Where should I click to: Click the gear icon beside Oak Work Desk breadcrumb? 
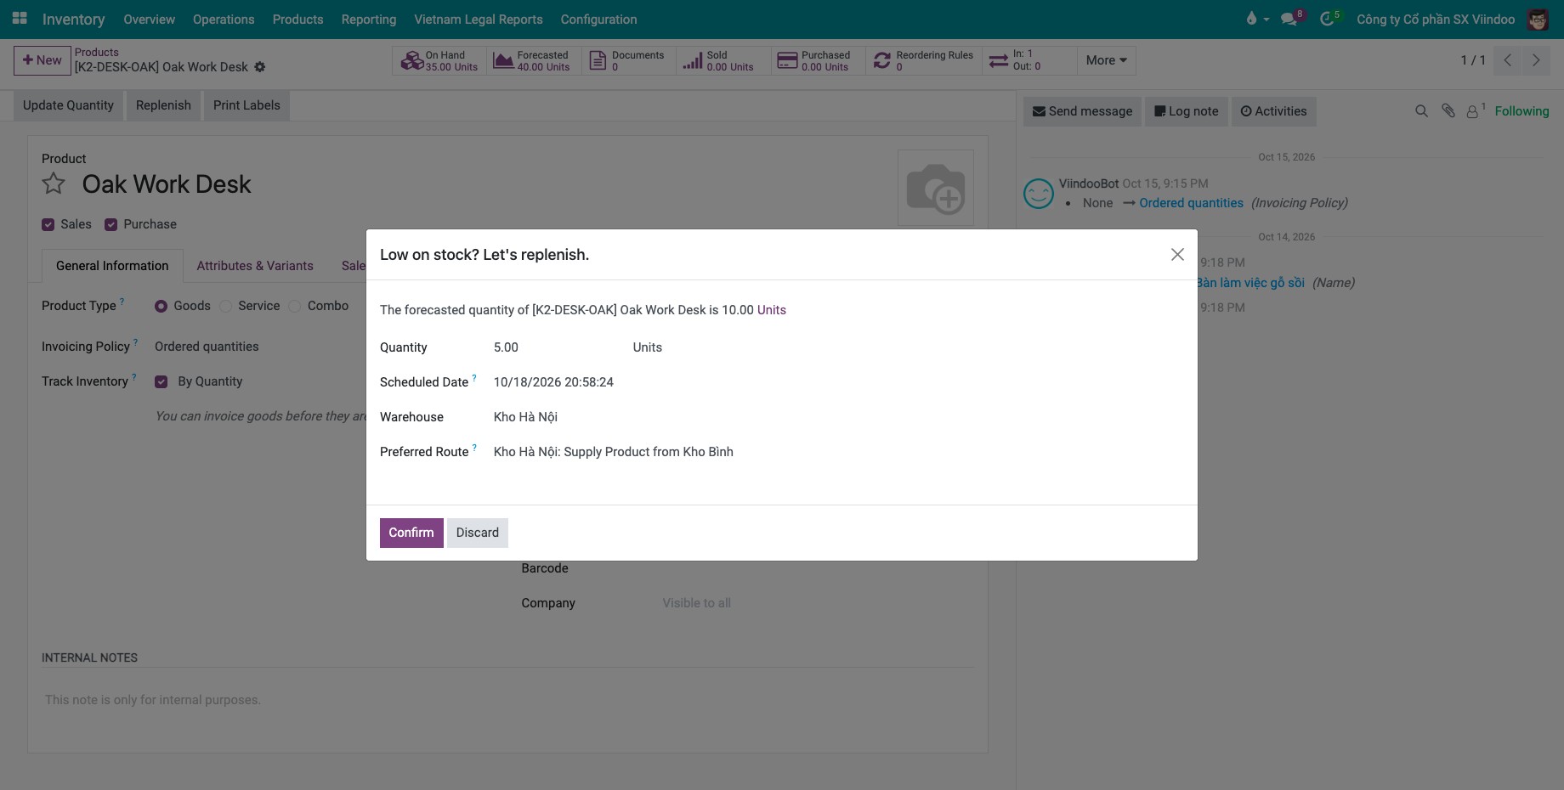(x=260, y=67)
